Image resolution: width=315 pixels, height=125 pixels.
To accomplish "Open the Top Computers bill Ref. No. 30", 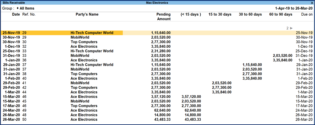I will click(84, 42).
